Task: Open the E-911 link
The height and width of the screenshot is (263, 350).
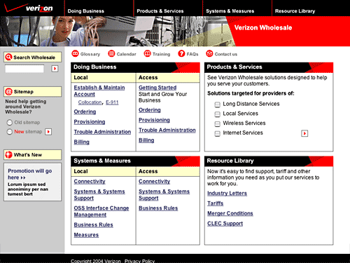Action: click(x=112, y=102)
